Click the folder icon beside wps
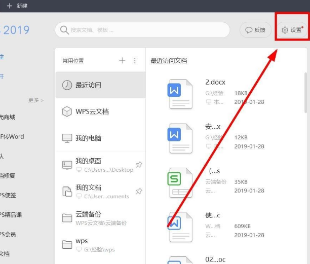 point(67,245)
